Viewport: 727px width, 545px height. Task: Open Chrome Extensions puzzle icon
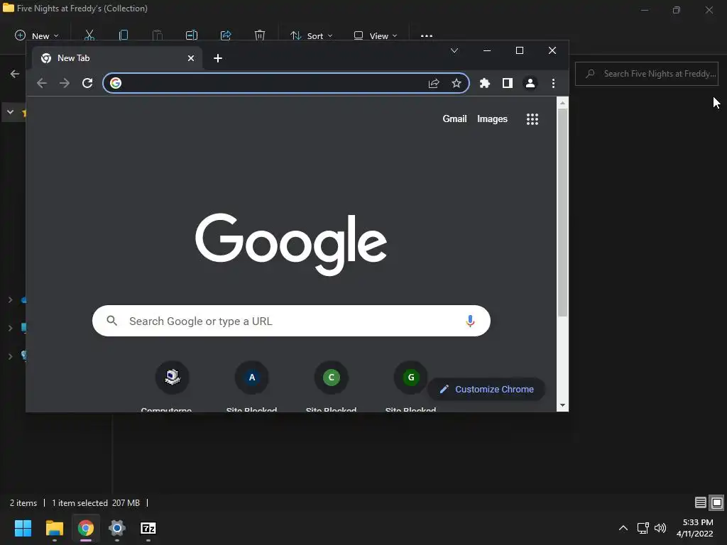pyautogui.click(x=484, y=83)
